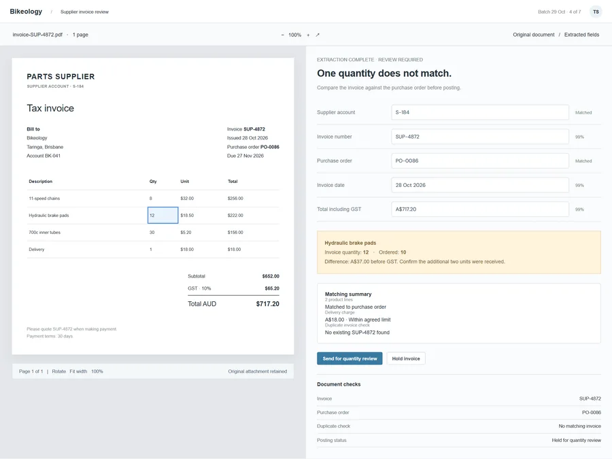Click the 700c inner tubes description cell

coord(44,233)
